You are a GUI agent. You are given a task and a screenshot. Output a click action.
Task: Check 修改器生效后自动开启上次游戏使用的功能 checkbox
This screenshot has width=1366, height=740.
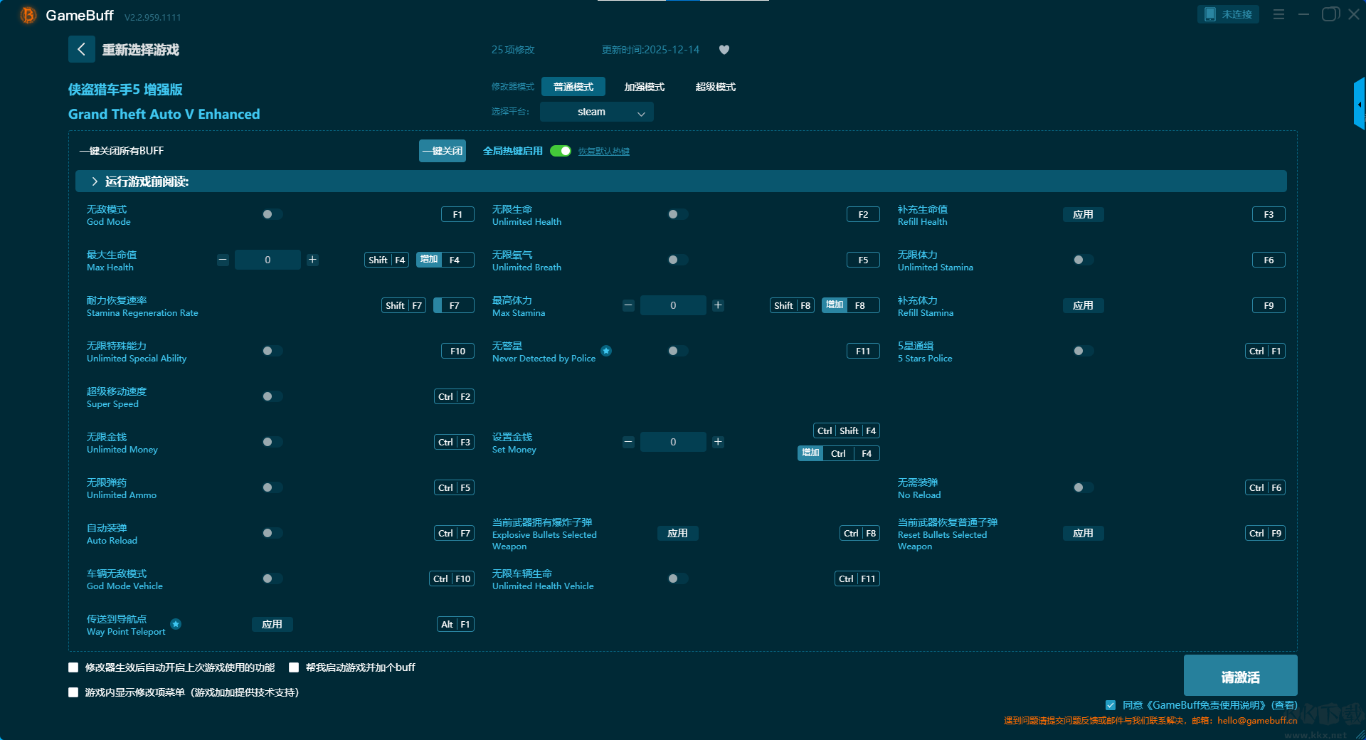point(73,667)
